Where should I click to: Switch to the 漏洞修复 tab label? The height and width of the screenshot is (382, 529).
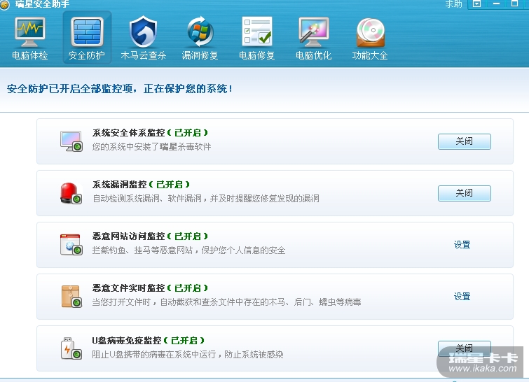(200, 55)
